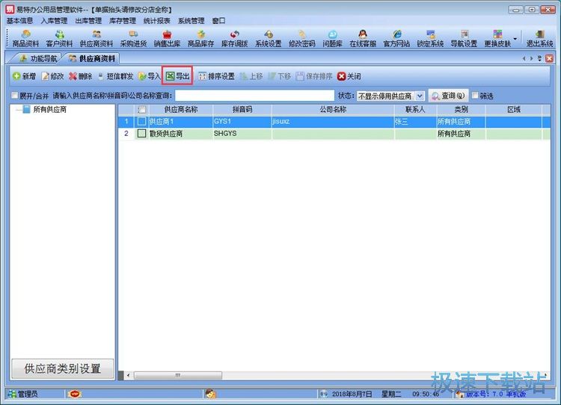
Task: Open 在线客服 penguin icon
Action: click(x=363, y=39)
